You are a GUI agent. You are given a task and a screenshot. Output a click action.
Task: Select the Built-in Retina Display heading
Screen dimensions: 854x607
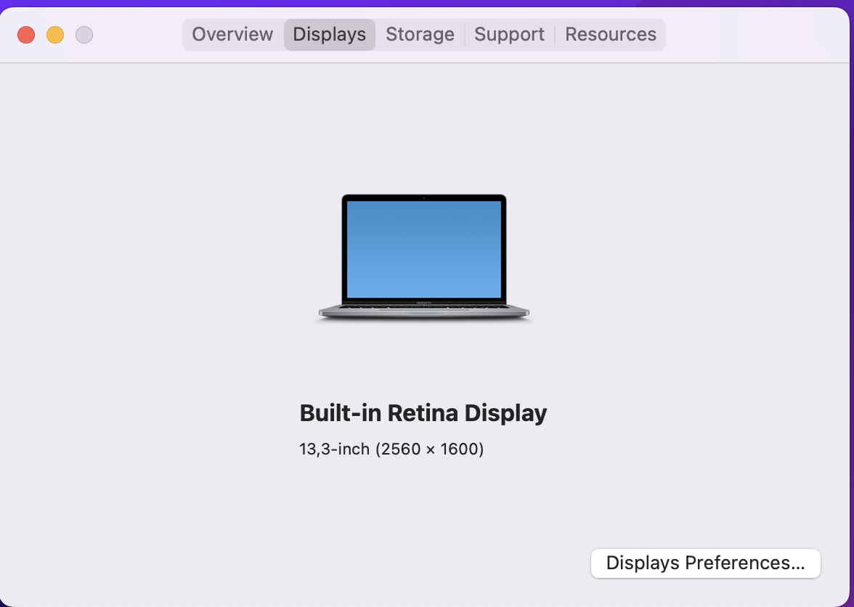[423, 412]
